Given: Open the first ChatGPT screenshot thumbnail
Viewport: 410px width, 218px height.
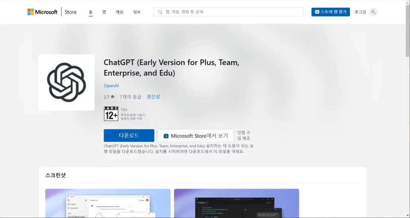Looking at the screenshot, I should coord(108,203).
